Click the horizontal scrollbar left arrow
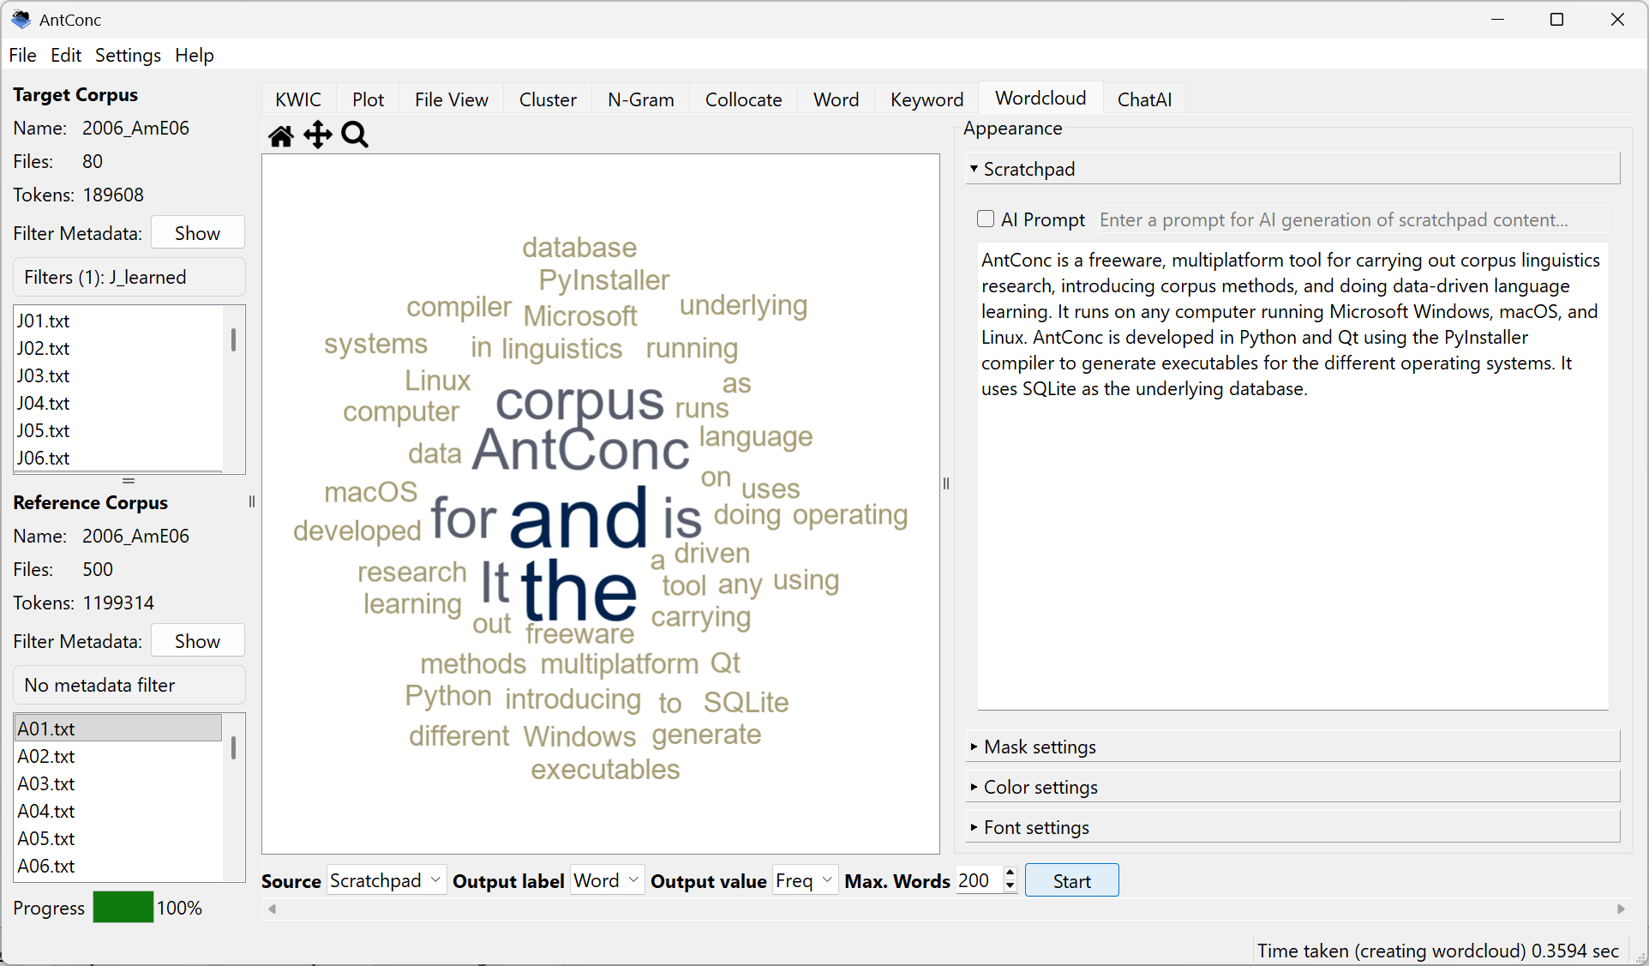 coord(273,909)
